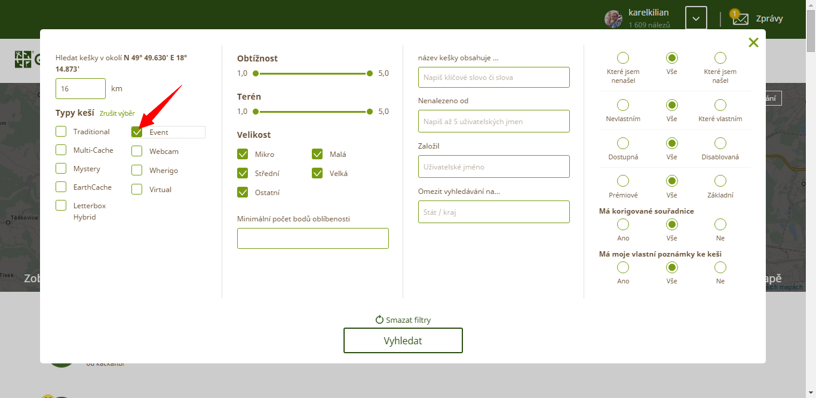The height and width of the screenshot is (398, 816).
Task: Select the Nevlastním radio option
Action: tap(623, 105)
